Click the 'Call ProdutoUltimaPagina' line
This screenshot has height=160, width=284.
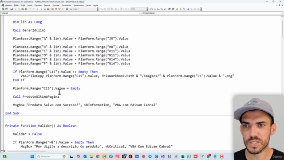(x=36, y=97)
